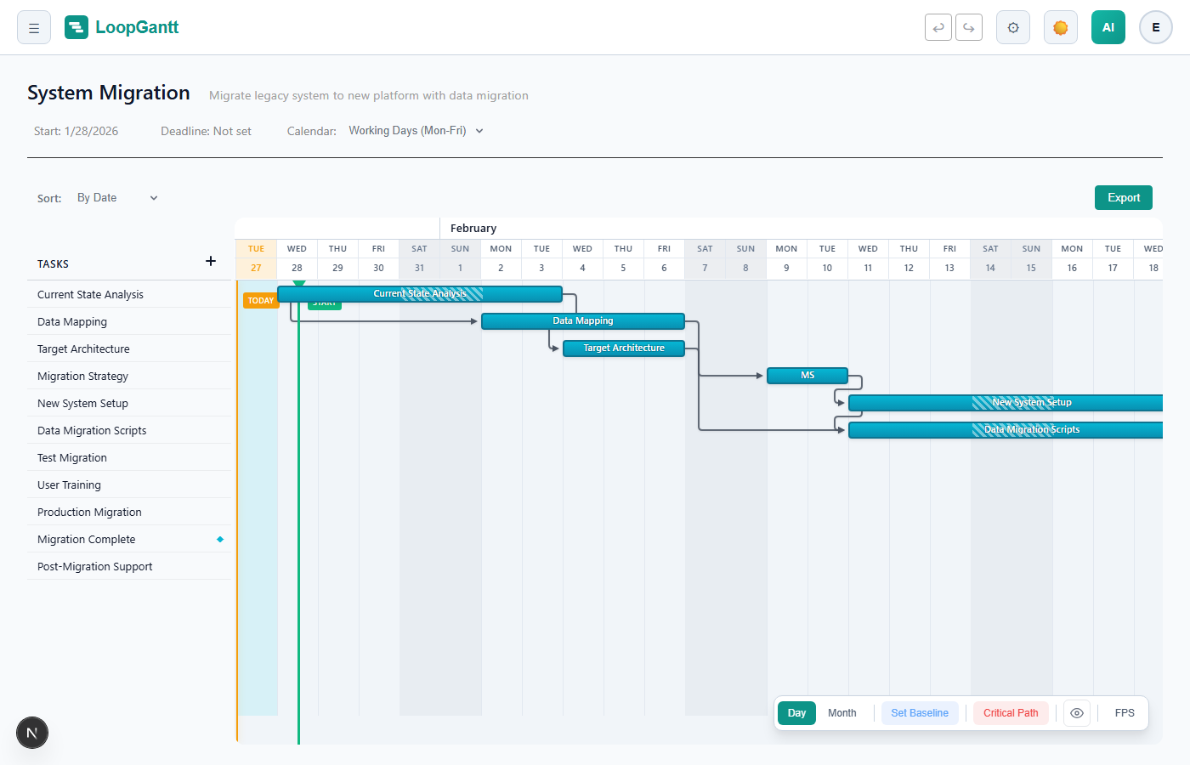Click the FPS label in bottom toolbar
The width and height of the screenshot is (1190, 765).
pos(1124,712)
